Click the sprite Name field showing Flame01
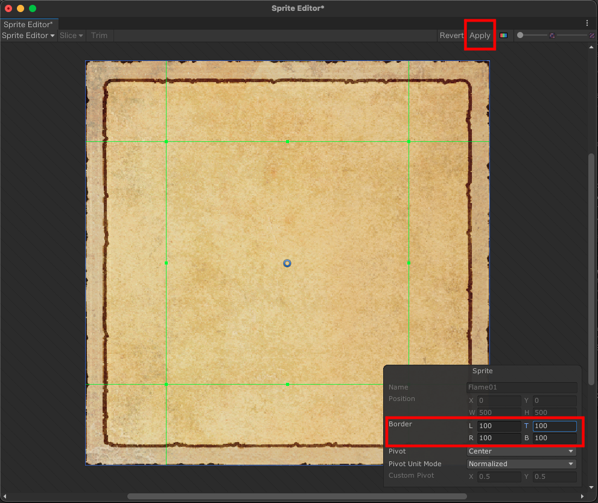Screen dimensions: 598x503 coord(521,387)
